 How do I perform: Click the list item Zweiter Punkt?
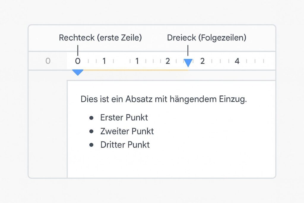(127, 131)
